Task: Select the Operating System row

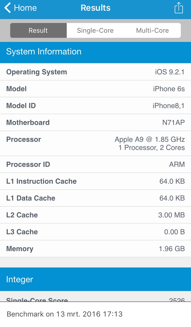Action: [x=95, y=72]
